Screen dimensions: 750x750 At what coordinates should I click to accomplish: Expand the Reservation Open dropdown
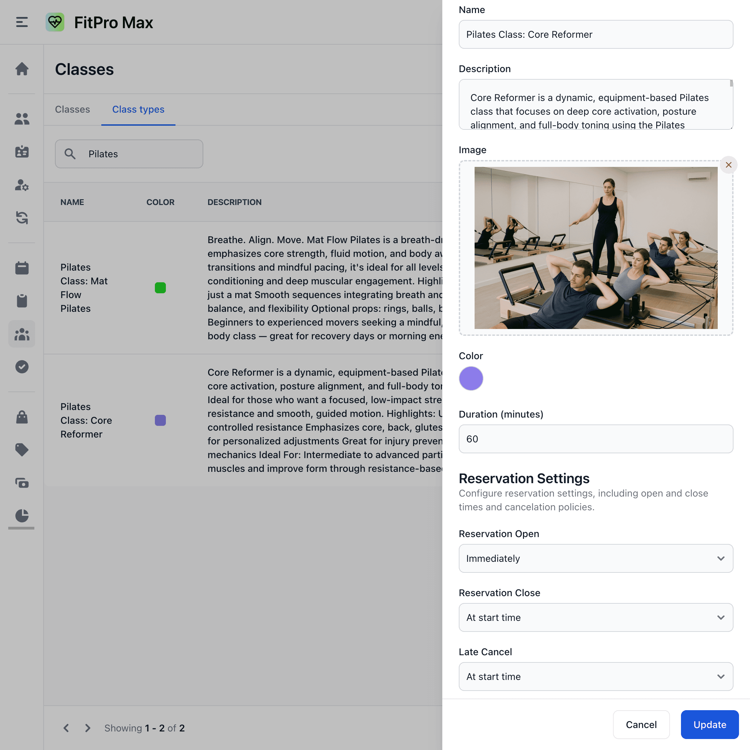click(x=595, y=558)
